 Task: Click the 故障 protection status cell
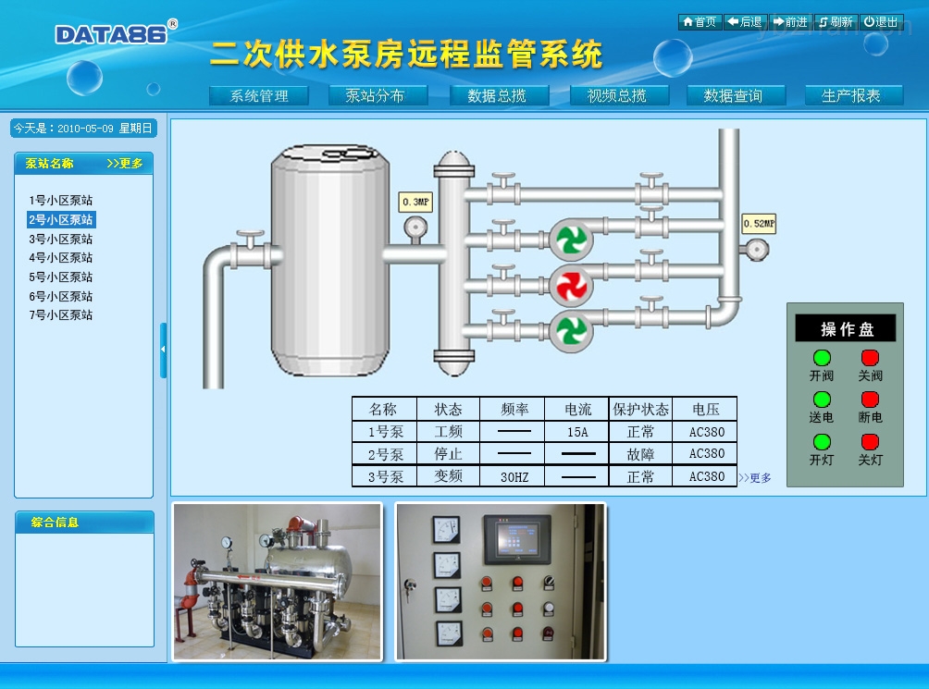(x=640, y=455)
